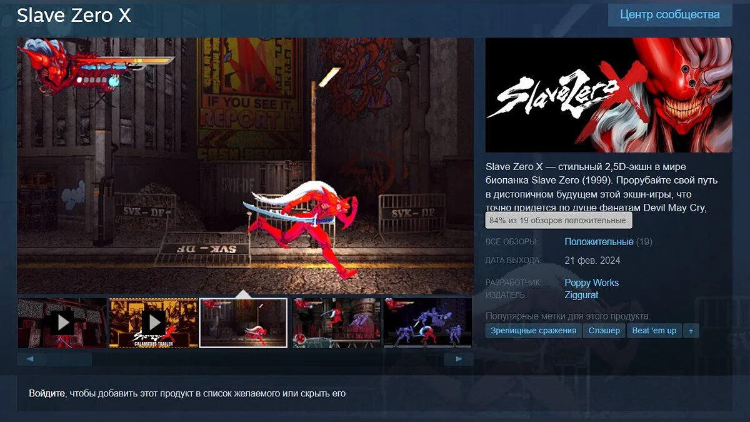Screen dimensions: 750x422
Task: Click the left arrow of thumbnail strip
Action: (31, 359)
